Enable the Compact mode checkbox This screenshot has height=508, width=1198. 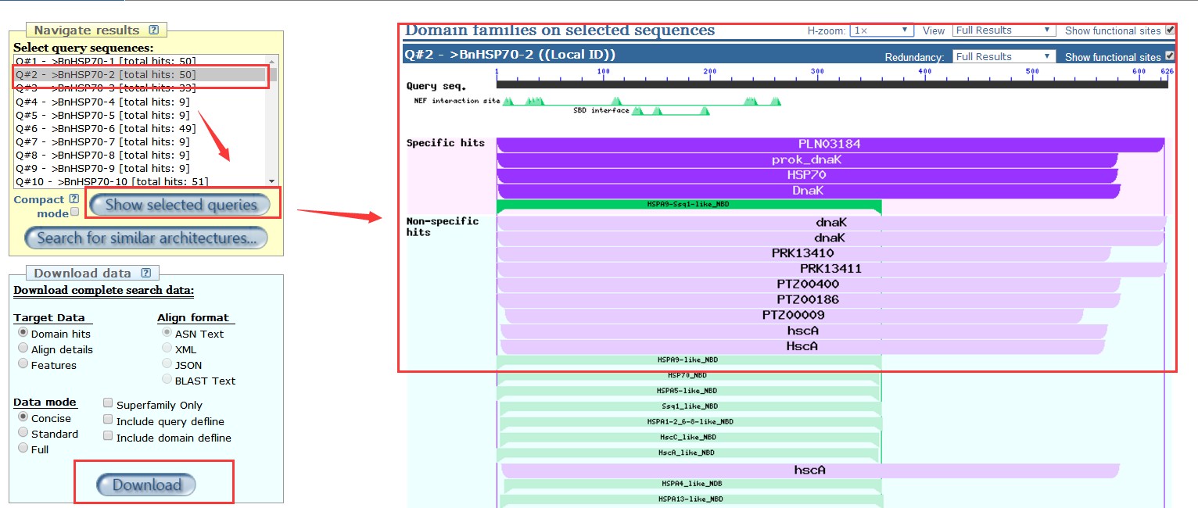pyautogui.click(x=75, y=212)
